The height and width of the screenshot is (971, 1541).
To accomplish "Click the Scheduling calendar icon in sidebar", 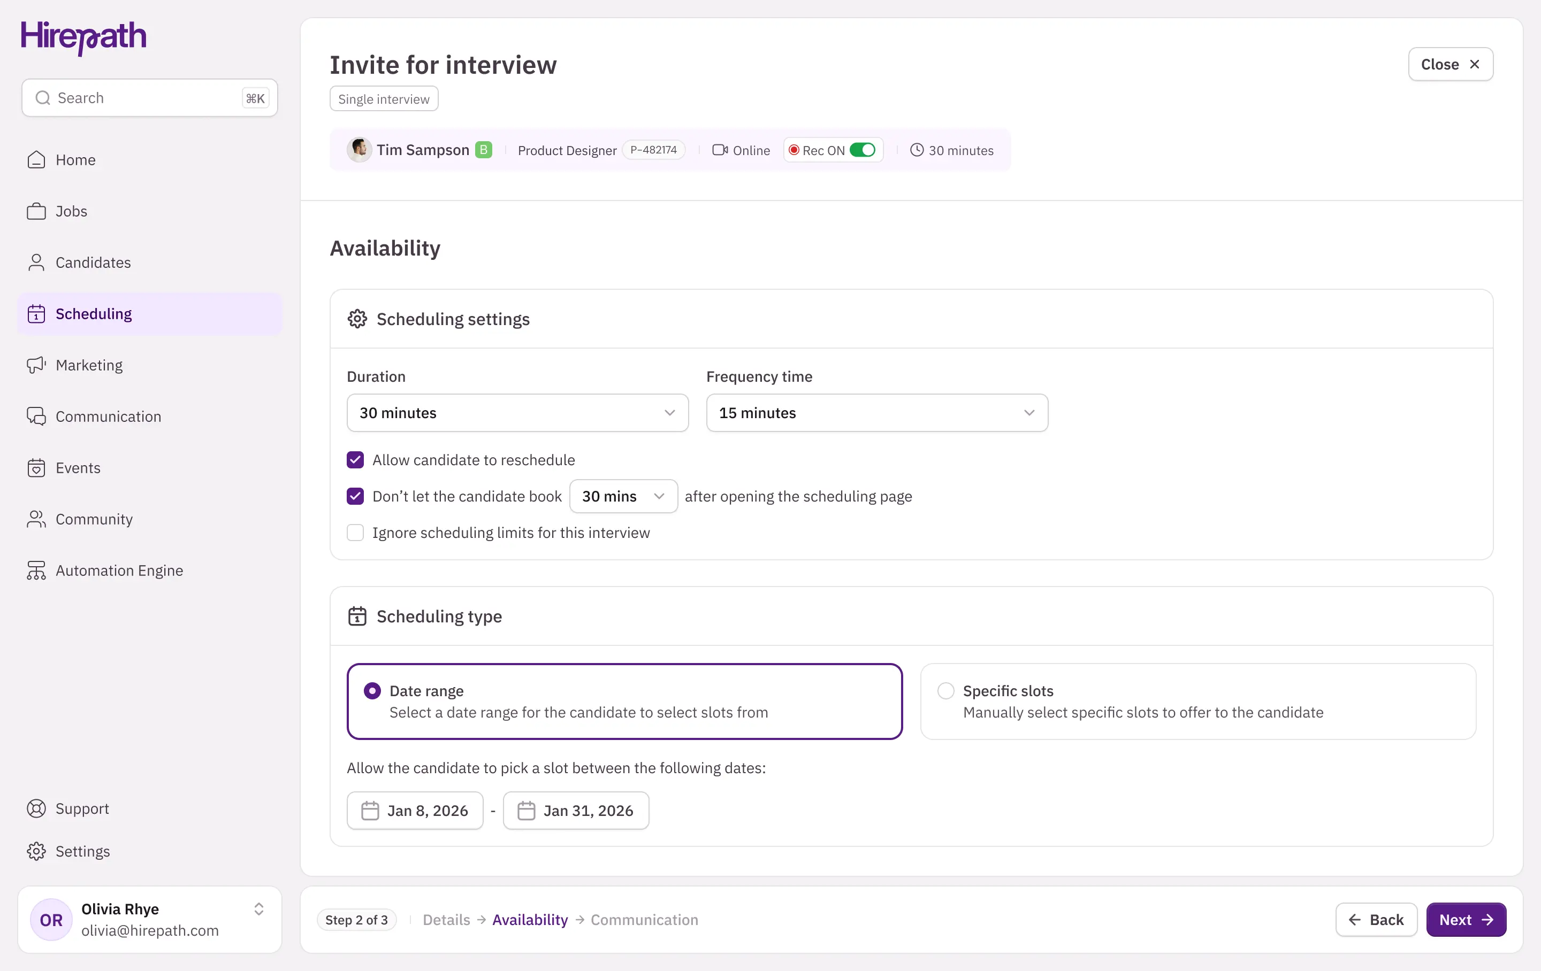I will [36, 314].
